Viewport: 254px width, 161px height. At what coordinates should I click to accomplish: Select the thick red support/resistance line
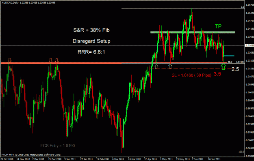114,63
